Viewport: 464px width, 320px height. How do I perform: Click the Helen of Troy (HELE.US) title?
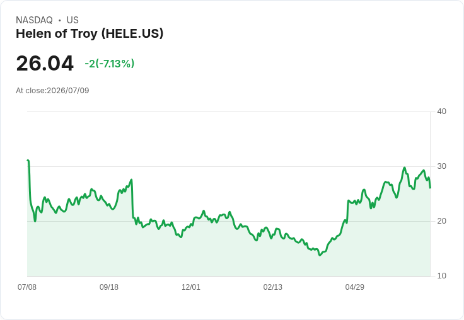click(90, 33)
